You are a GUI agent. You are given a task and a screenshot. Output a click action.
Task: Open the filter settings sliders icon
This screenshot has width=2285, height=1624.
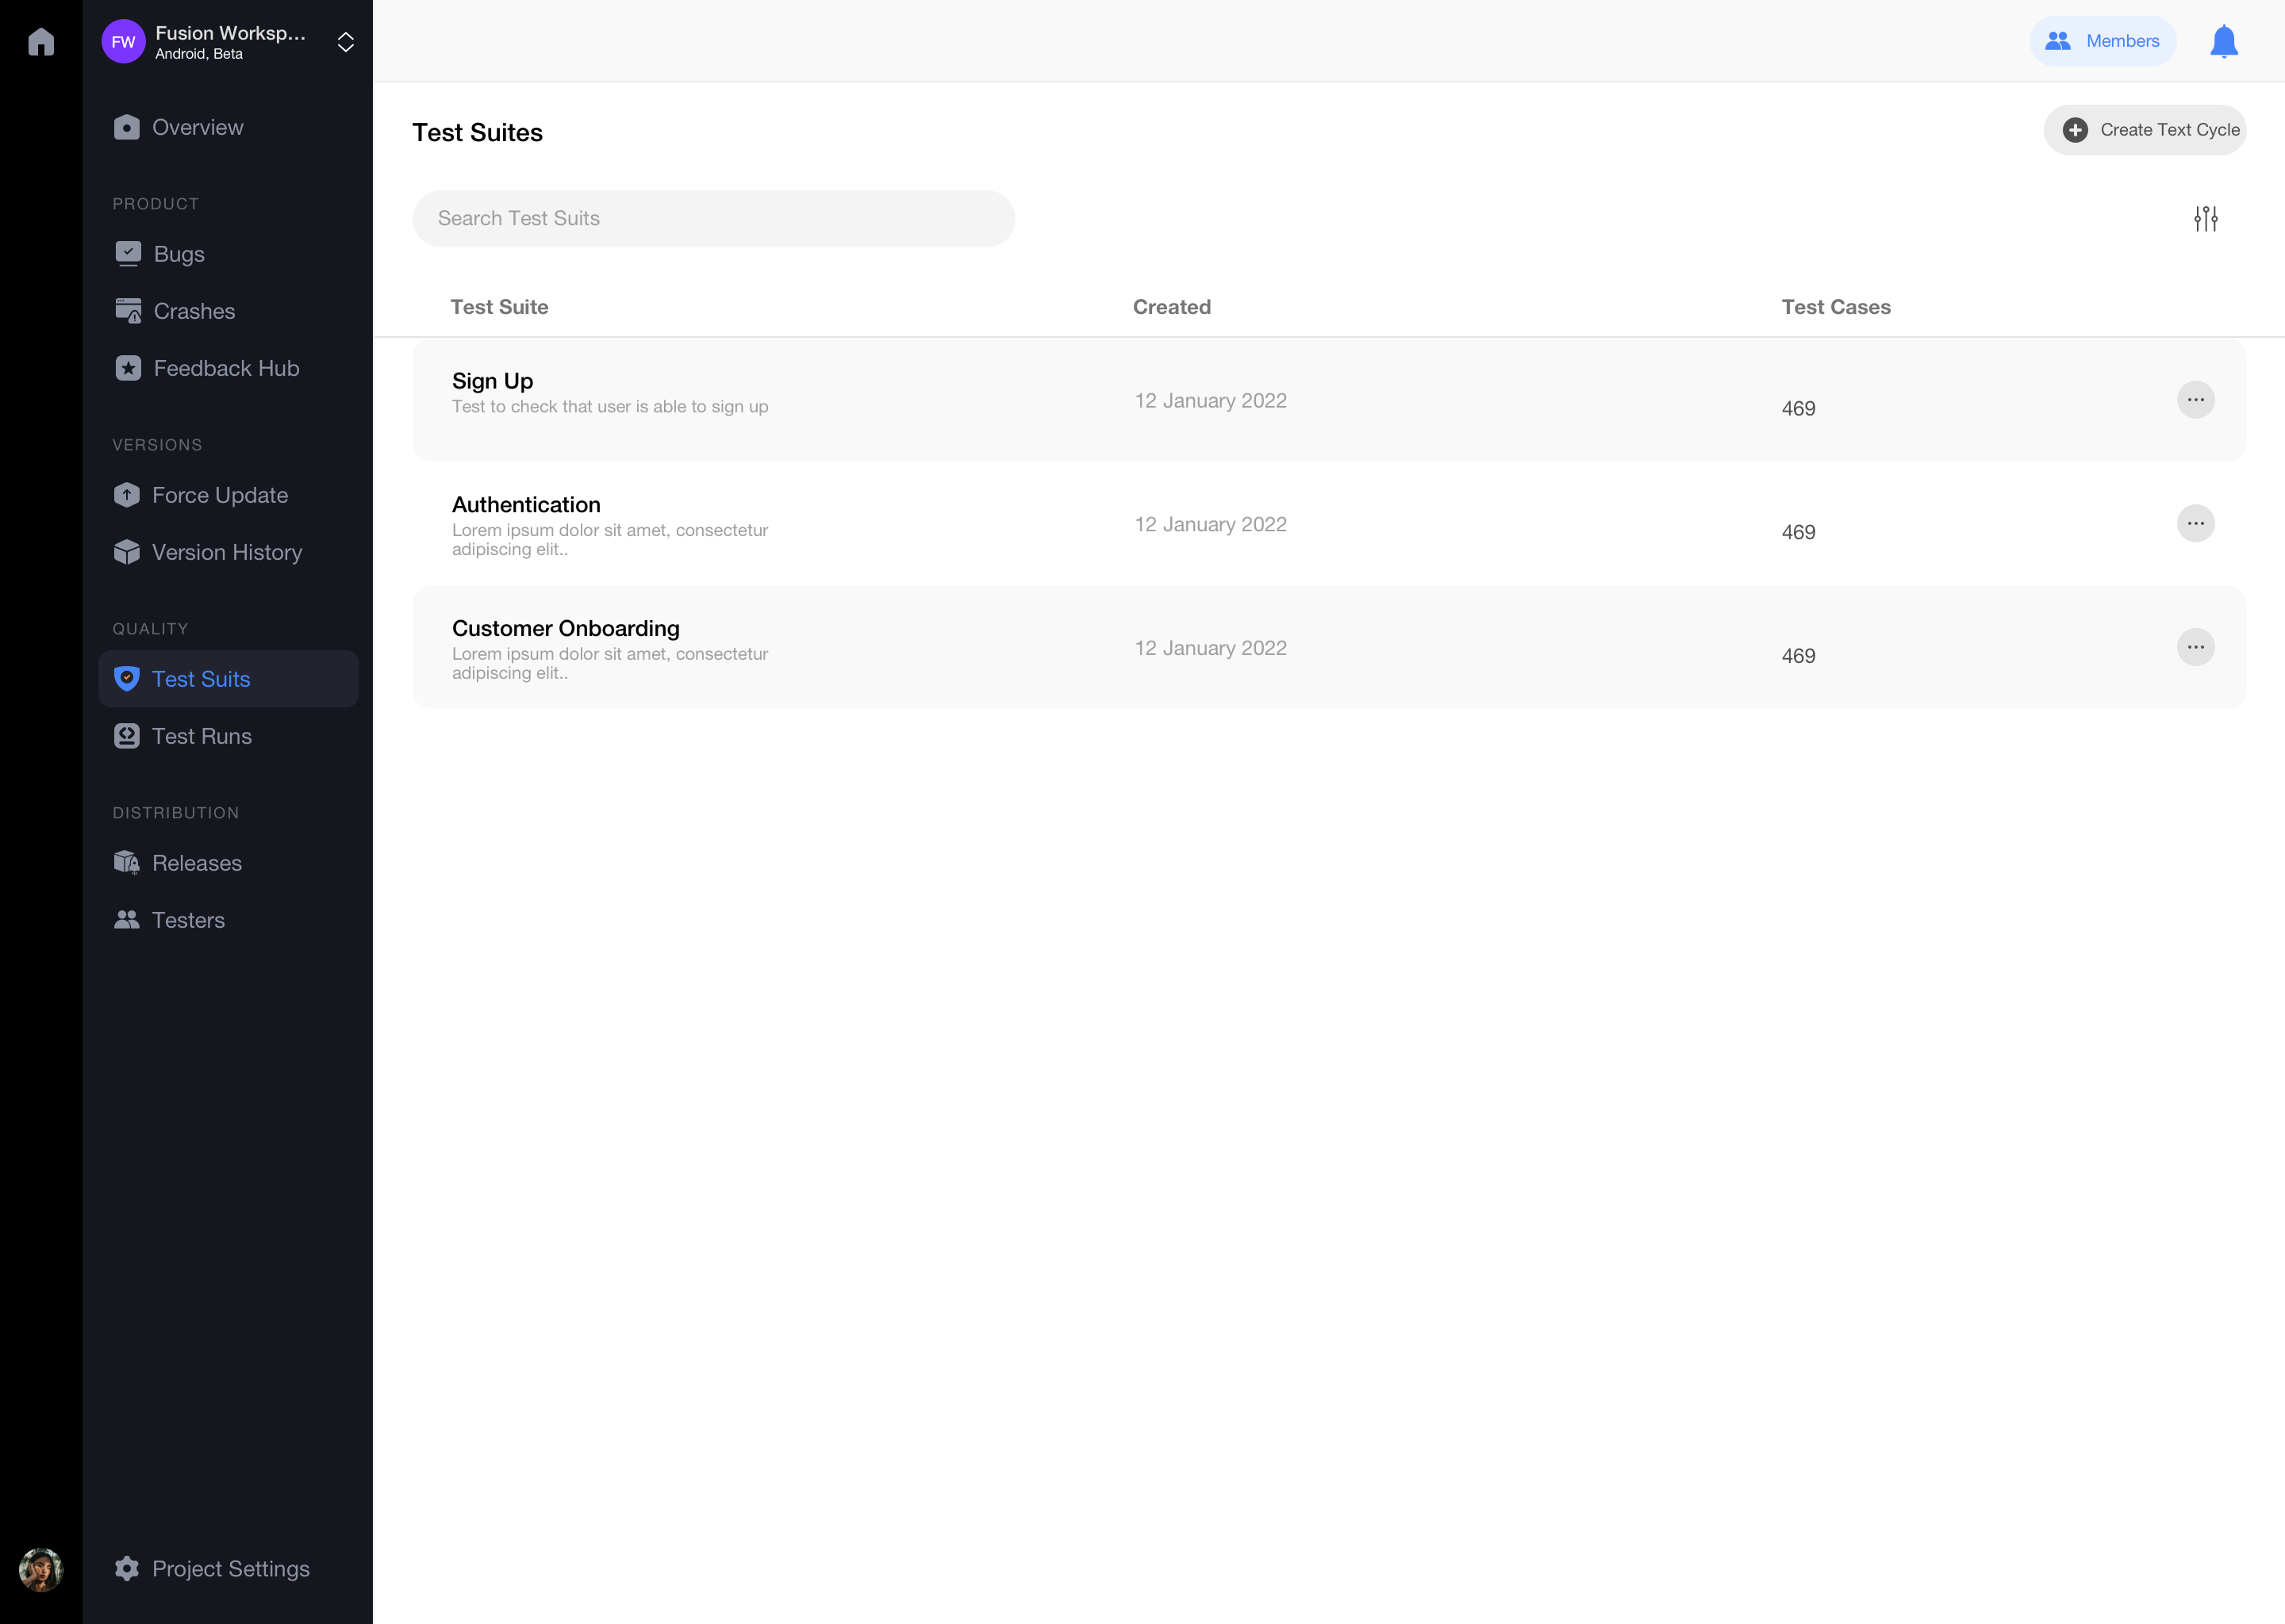point(2205,219)
